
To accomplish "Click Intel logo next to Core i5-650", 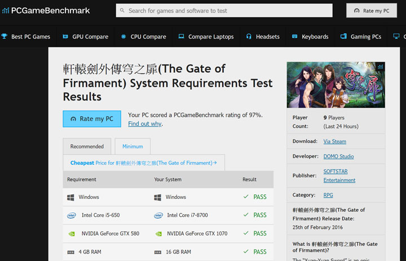I will tap(72, 215).
